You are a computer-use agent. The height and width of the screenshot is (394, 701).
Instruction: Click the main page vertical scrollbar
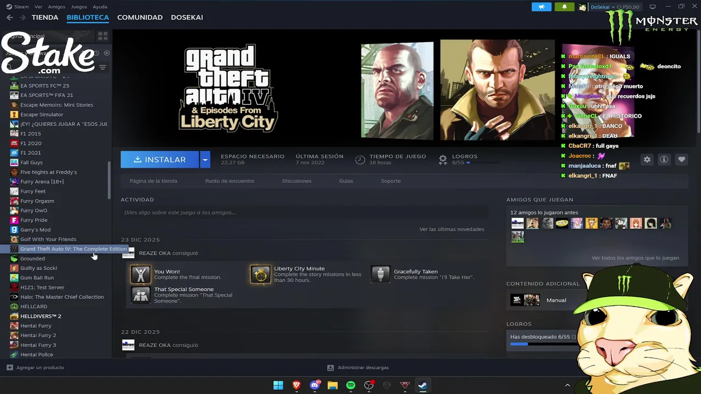pyautogui.click(x=699, y=82)
